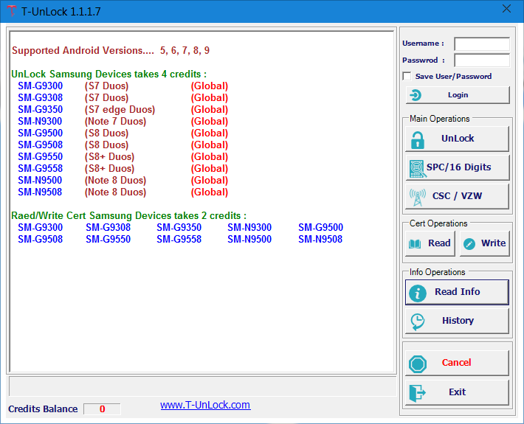Run SPC/16 Digits operation
The image size is (524, 424).
pyautogui.click(x=457, y=167)
